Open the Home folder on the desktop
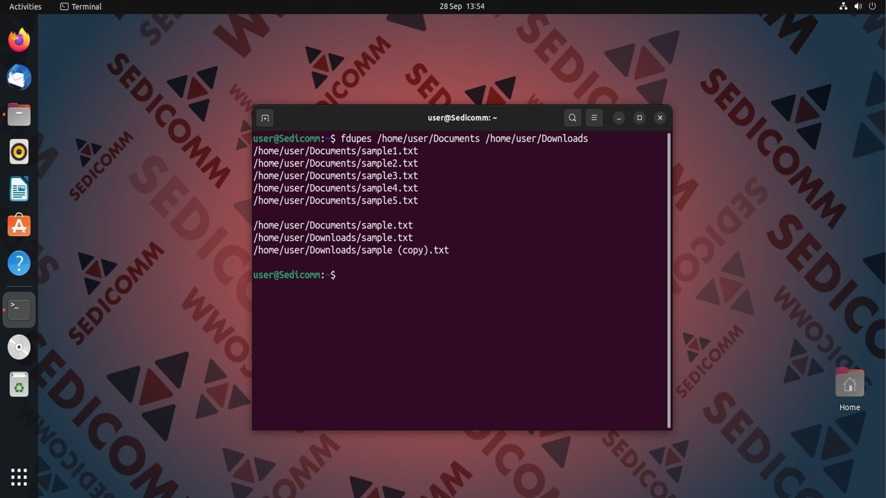The height and width of the screenshot is (498, 886). coord(850,390)
